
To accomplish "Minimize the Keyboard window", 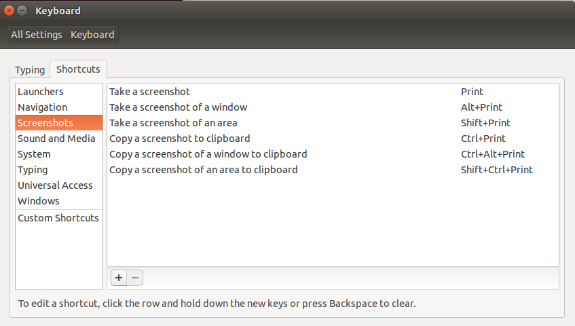I will pos(22,11).
